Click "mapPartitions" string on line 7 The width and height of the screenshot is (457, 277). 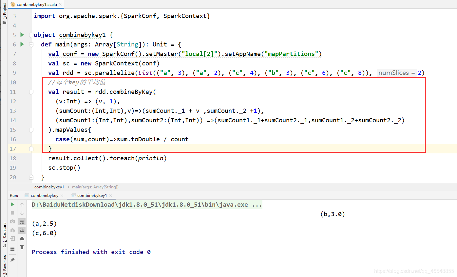coord(292,54)
